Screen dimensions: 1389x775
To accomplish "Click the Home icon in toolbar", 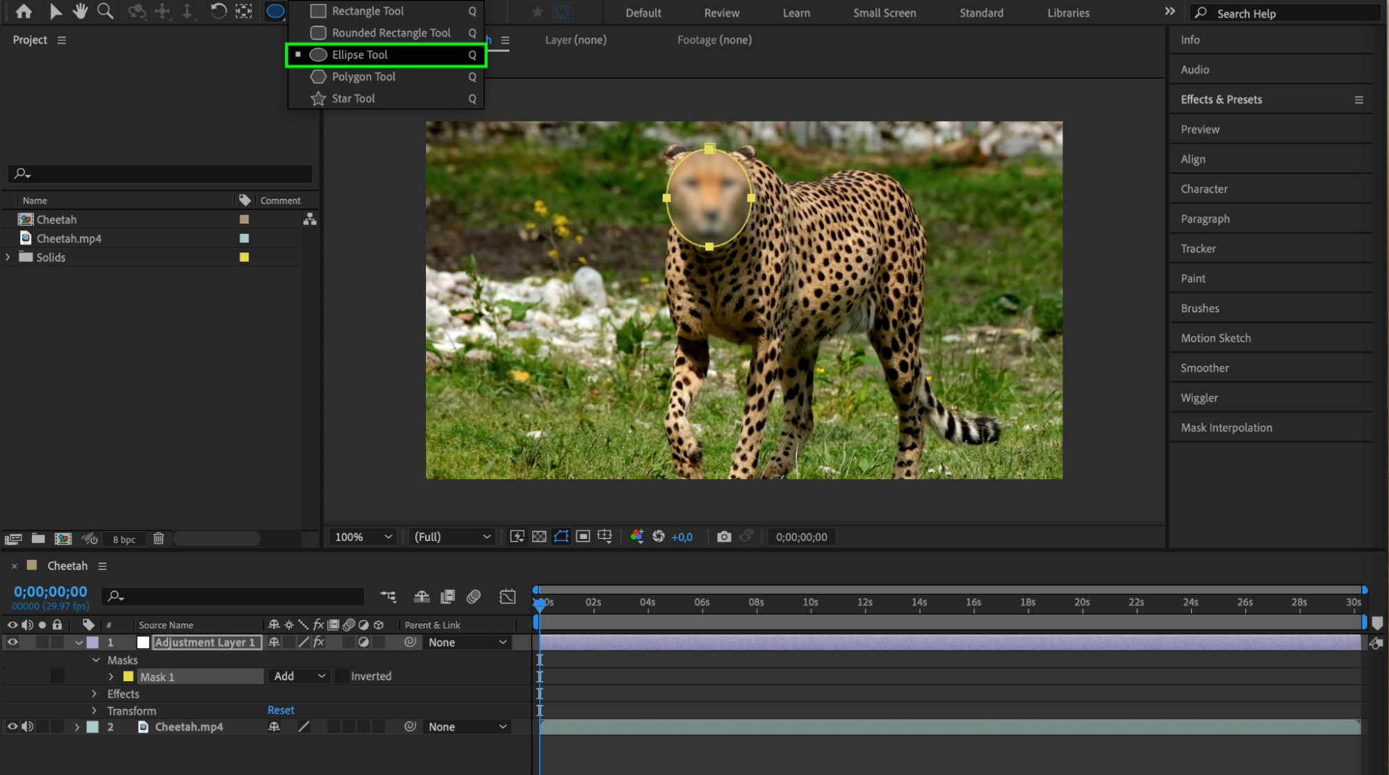I will [x=24, y=11].
